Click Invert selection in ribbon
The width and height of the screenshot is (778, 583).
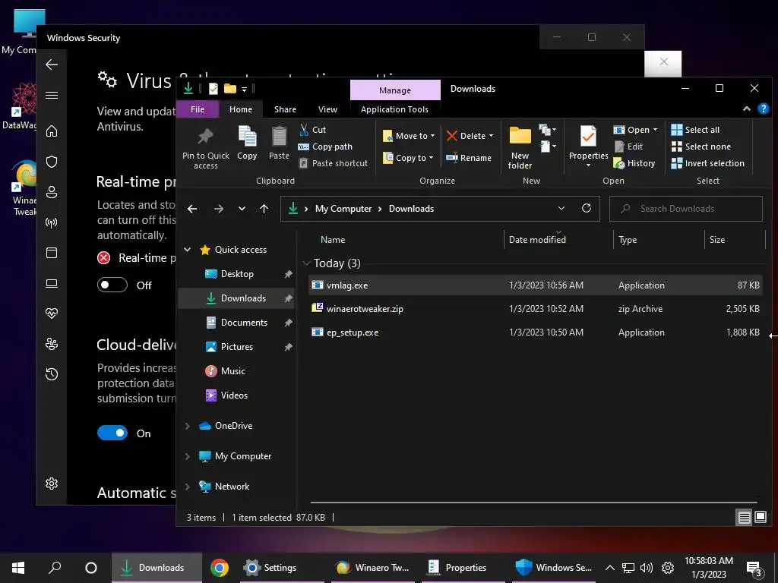tap(707, 163)
